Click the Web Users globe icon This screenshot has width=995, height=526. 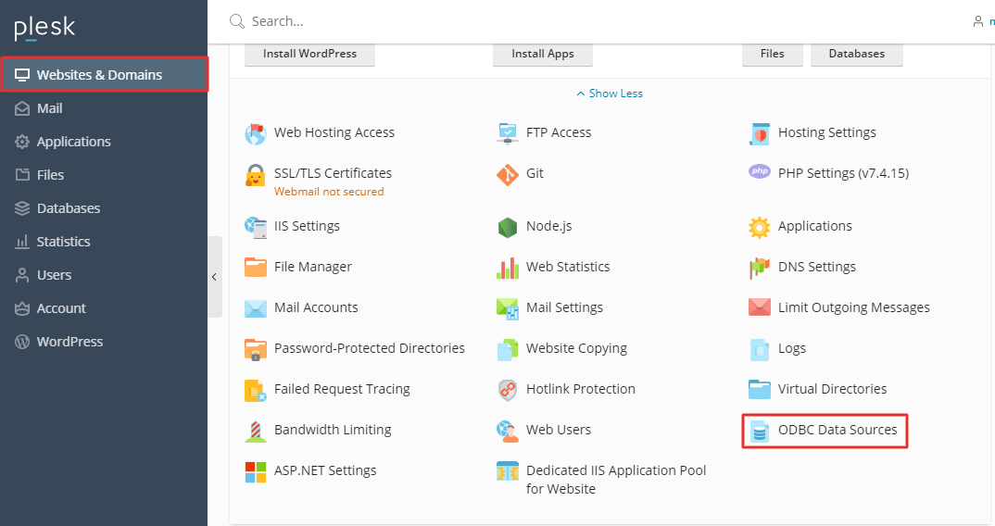tap(507, 431)
